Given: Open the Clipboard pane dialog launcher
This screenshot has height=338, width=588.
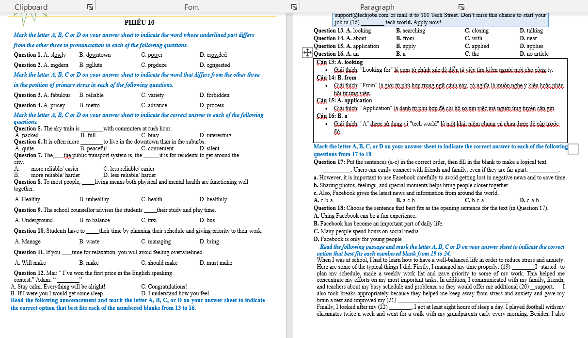Looking at the screenshot, I should point(90,7).
